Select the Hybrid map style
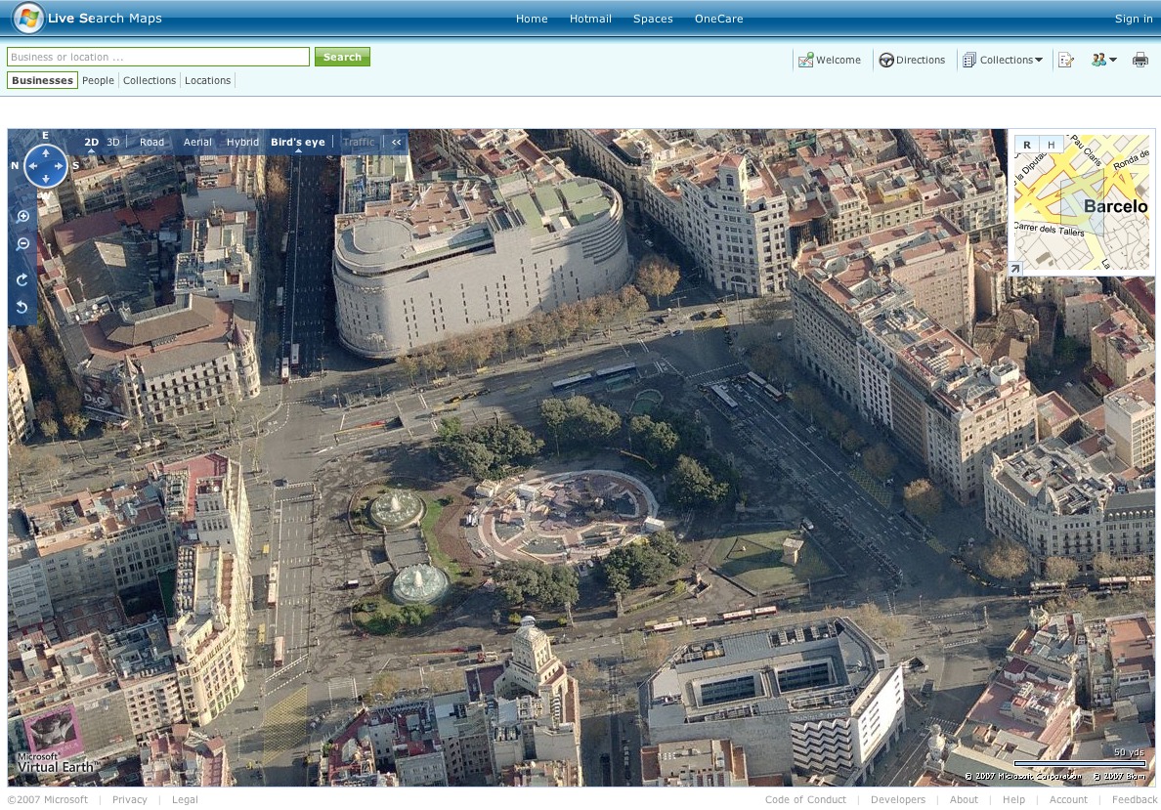 coord(243,142)
